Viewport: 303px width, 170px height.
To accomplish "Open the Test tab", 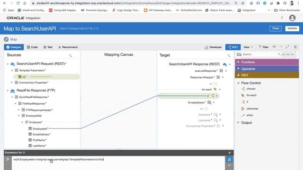I will (48, 47).
